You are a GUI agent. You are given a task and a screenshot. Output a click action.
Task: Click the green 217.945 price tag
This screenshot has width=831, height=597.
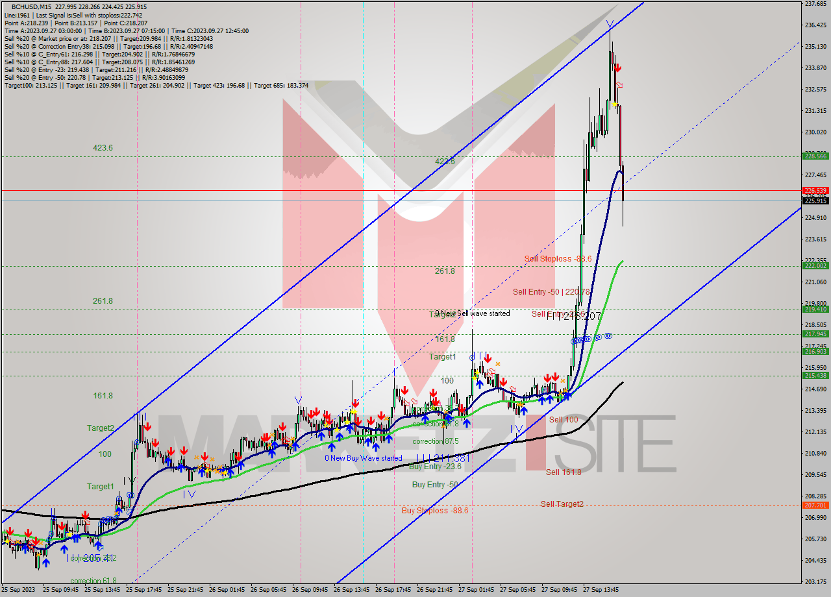point(815,334)
